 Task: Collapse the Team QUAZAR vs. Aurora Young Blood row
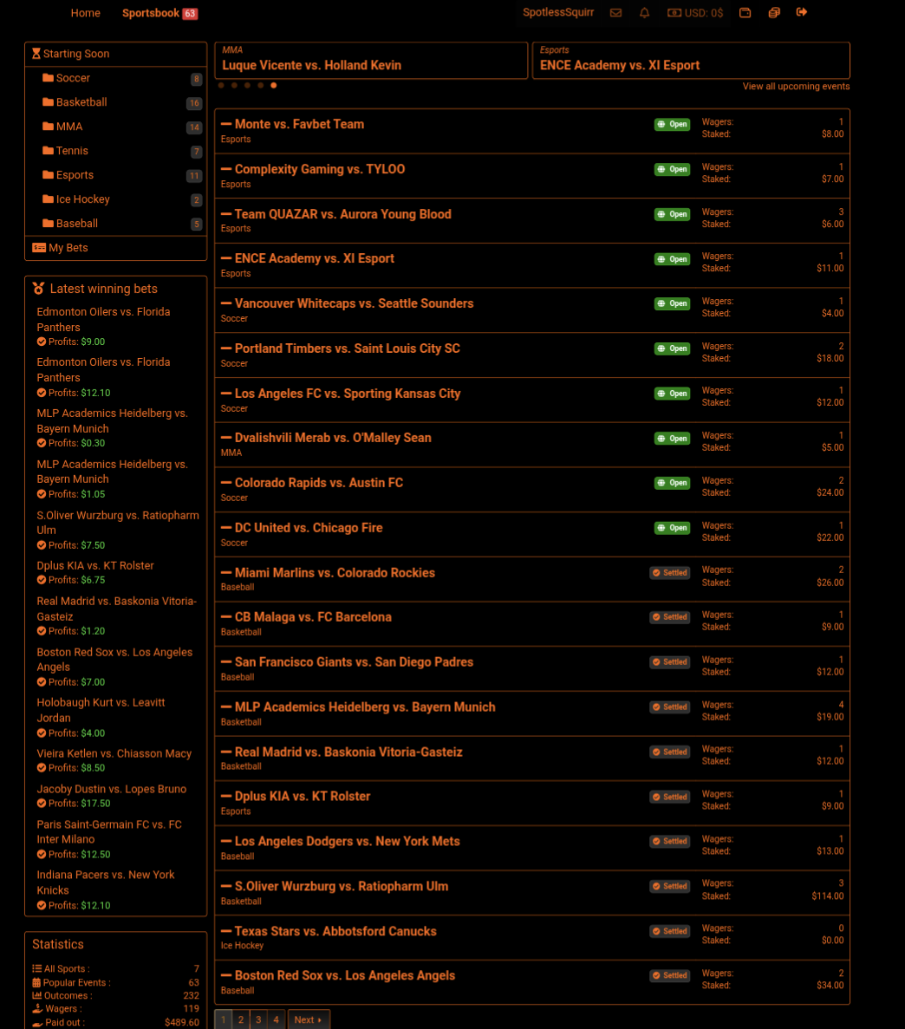[x=226, y=214]
